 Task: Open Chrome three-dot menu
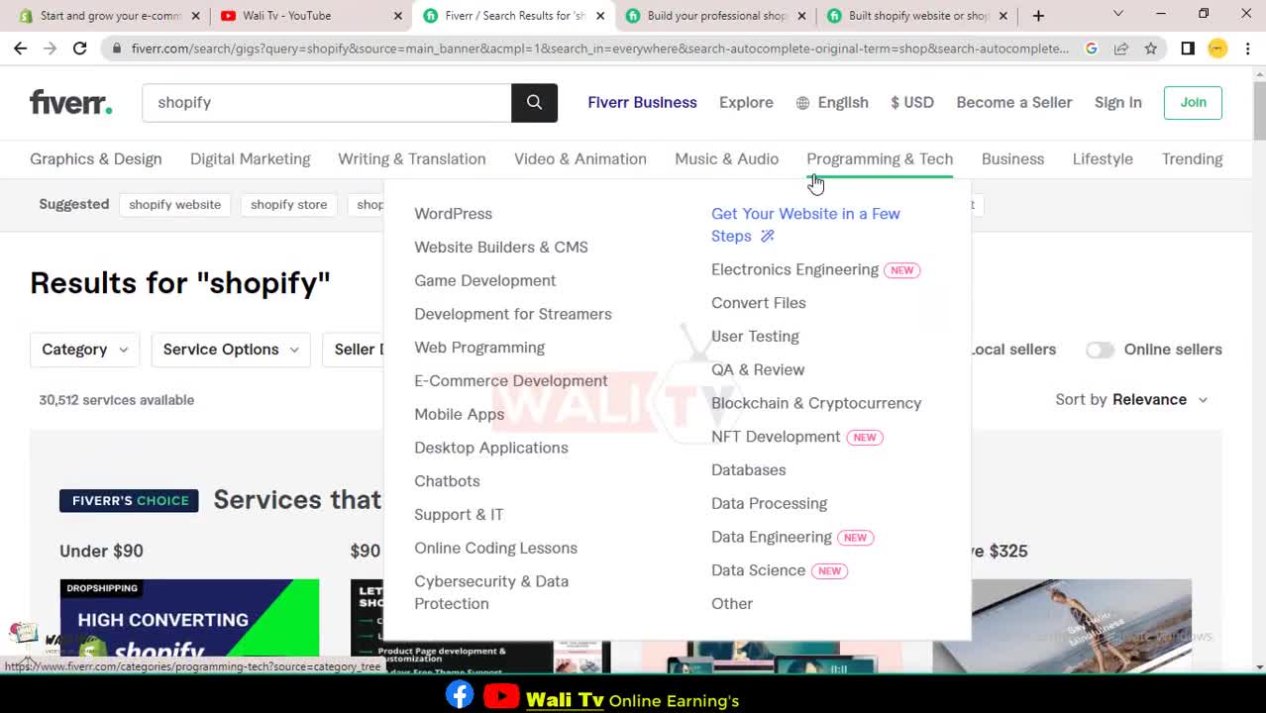click(x=1246, y=48)
